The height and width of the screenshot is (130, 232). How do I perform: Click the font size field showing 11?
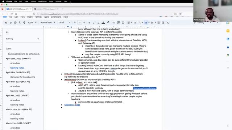79,22
